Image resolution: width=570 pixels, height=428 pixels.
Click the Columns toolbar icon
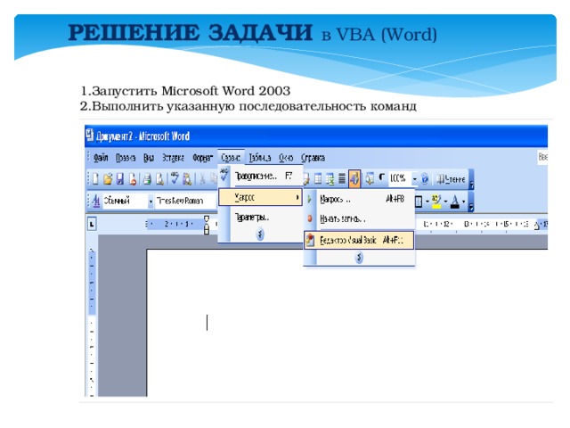pyautogui.click(x=342, y=178)
